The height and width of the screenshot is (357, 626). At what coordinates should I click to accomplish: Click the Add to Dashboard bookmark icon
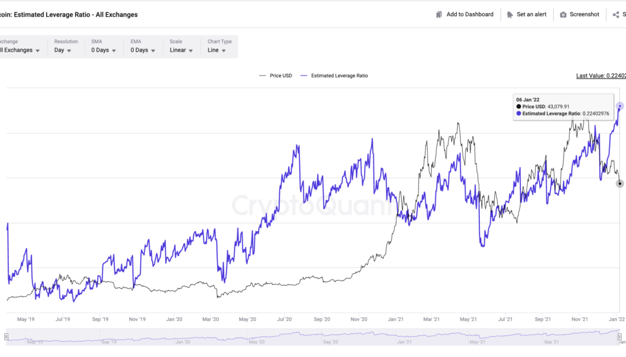point(438,14)
